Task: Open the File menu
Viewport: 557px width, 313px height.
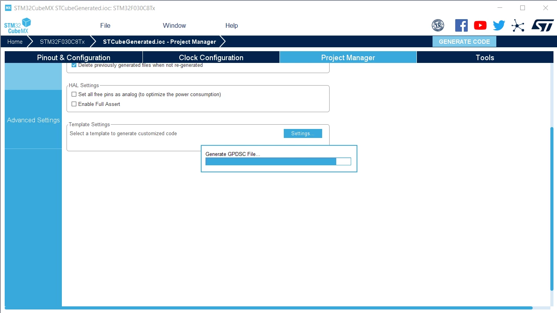Action: pyautogui.click(x=105, y=25)
